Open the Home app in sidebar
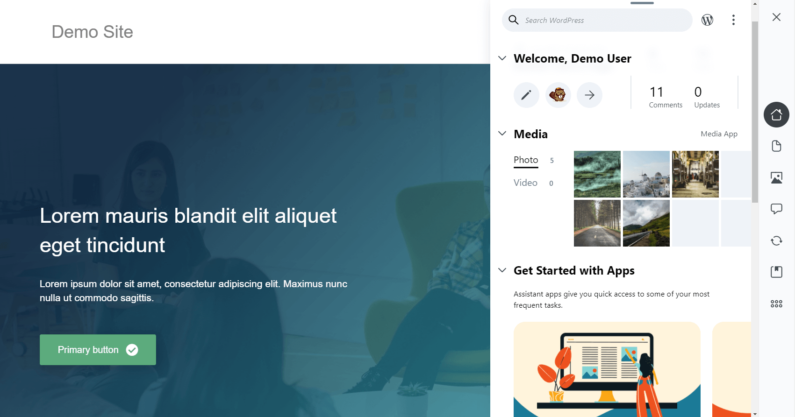 [776, 114]
